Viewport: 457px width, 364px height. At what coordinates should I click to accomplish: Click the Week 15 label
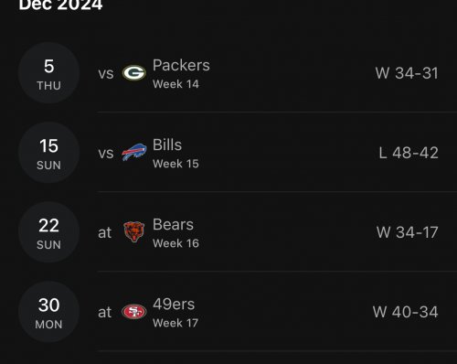175,164
